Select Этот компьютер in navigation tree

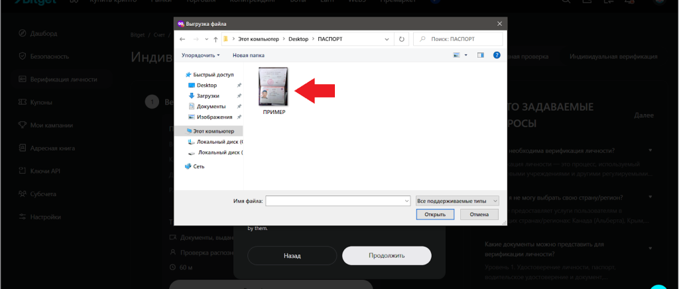[212, 131]
